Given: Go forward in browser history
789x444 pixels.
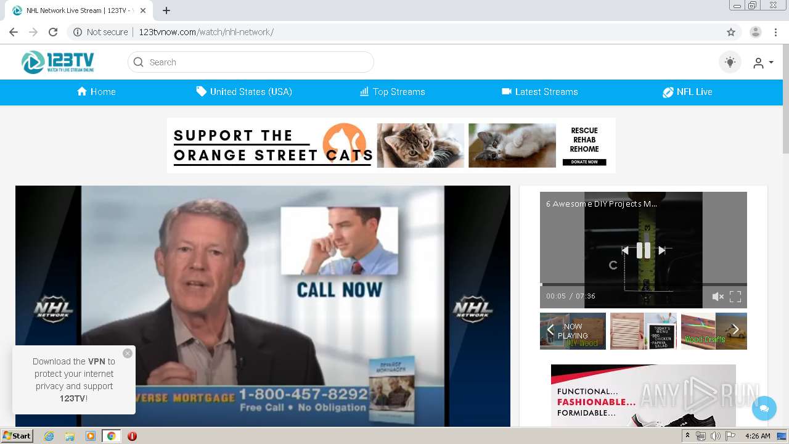Looking at the screenshot, I should click(33, 32).
